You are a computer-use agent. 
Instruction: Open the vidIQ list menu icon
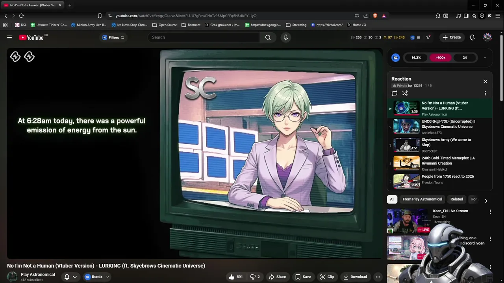click(x=418, y=37)
